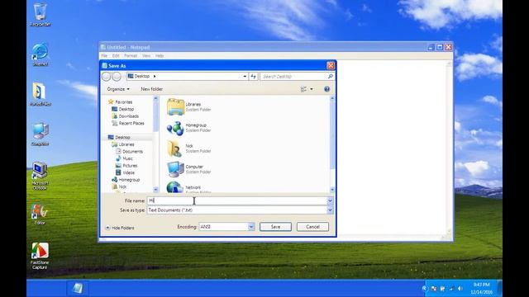Select Pictures in navigation tree
This screenshot has width=529, height=297.
(x=126, y=166)
